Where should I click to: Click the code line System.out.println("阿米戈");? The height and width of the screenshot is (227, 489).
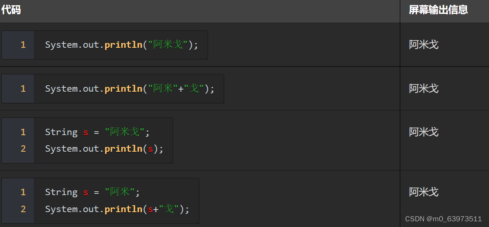122,45
